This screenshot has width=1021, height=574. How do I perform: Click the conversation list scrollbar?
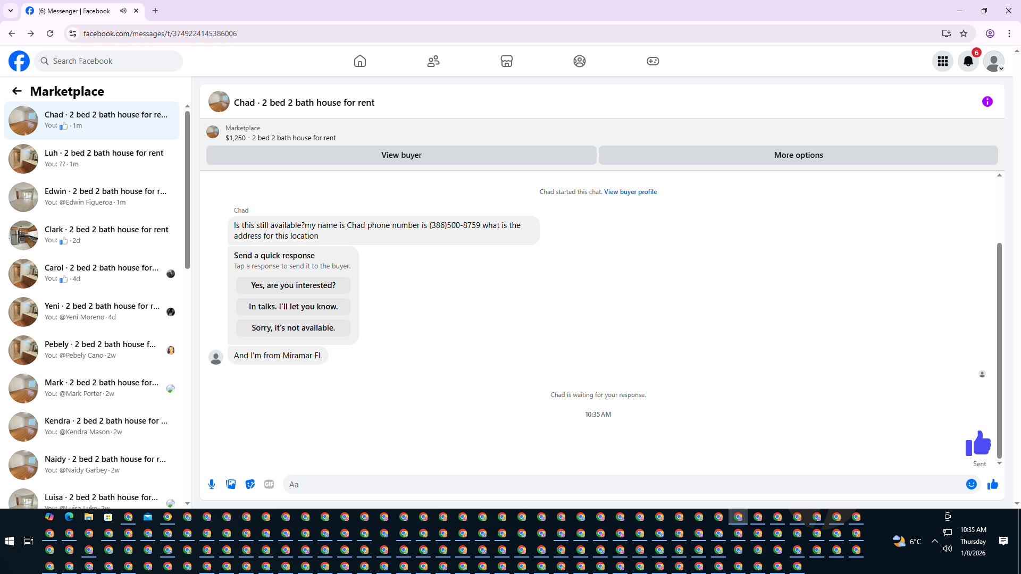(x=187, y=189)
